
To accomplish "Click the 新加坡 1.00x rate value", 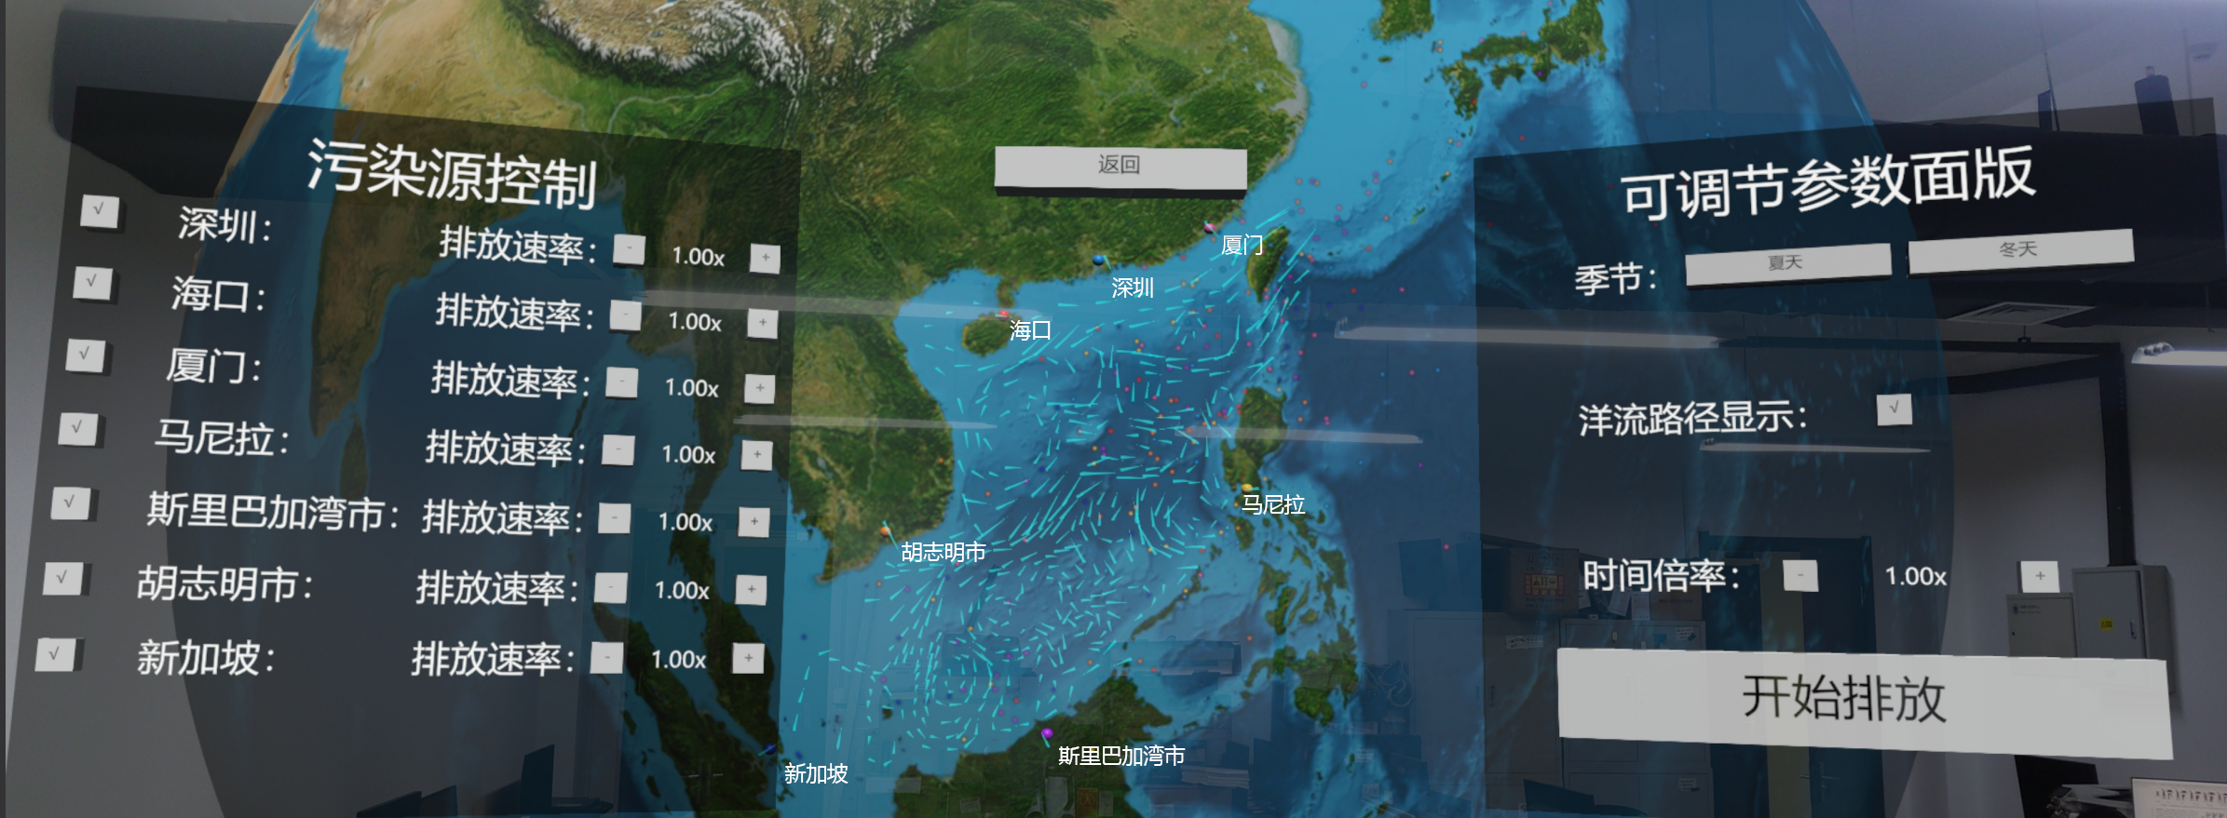I will (x=678, y=659).
